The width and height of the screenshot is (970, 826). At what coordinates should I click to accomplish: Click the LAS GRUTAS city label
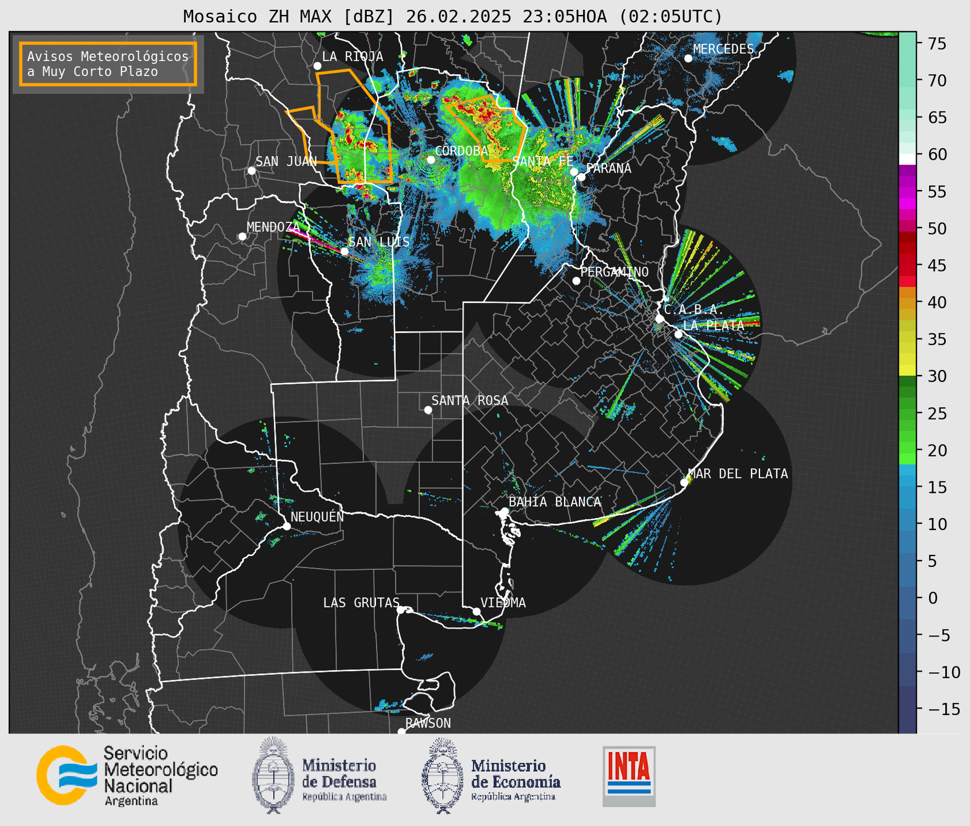[x=361, y=603]
